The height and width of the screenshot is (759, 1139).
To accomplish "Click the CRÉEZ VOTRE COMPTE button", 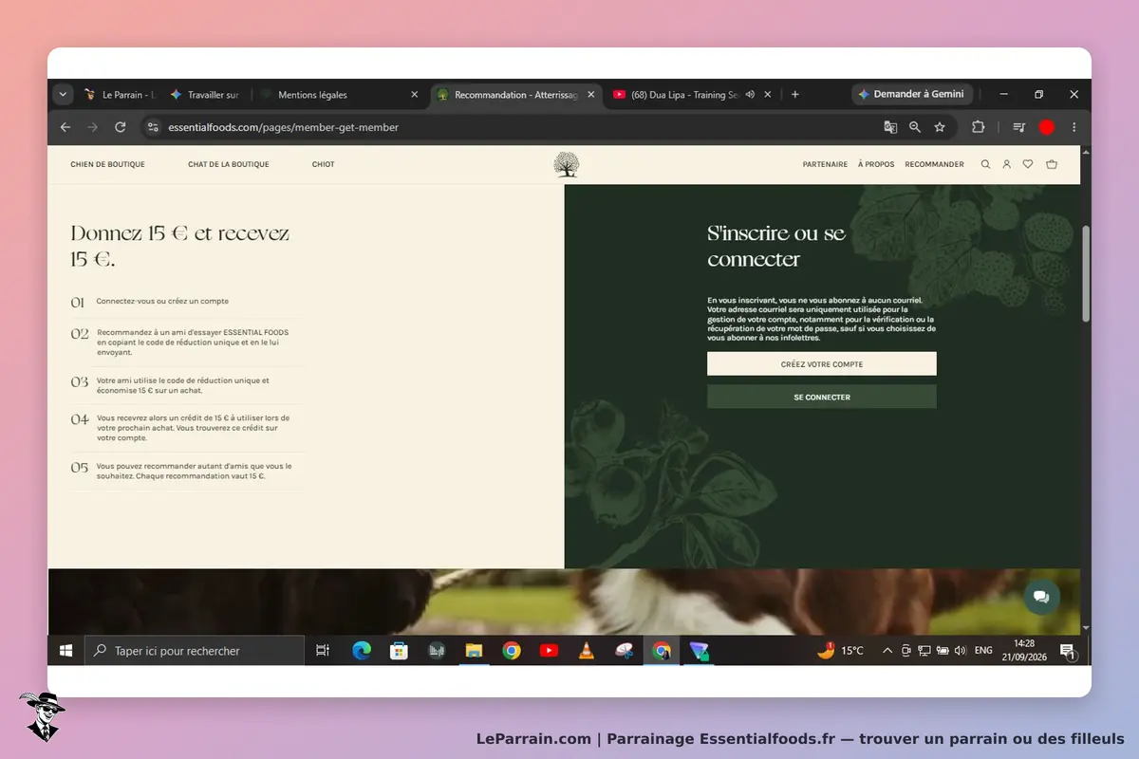I will click(822, 364).
